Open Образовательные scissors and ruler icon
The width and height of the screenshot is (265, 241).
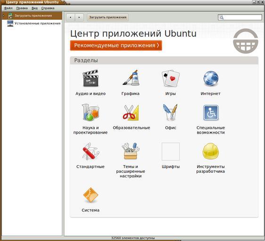131,112
